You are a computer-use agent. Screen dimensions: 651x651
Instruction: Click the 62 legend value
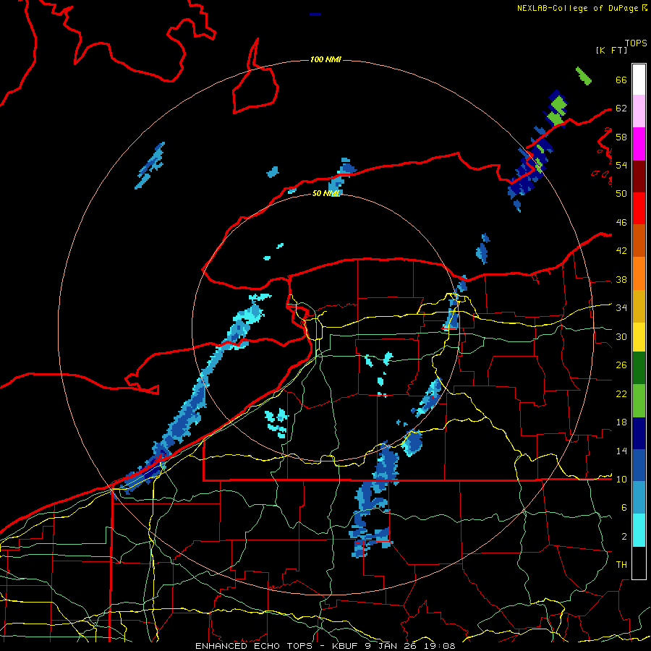(x=621, y=109)
